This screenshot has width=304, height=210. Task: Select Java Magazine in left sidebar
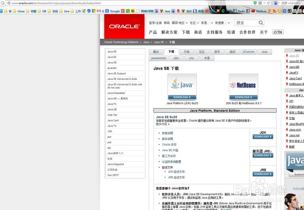[125, 164]
